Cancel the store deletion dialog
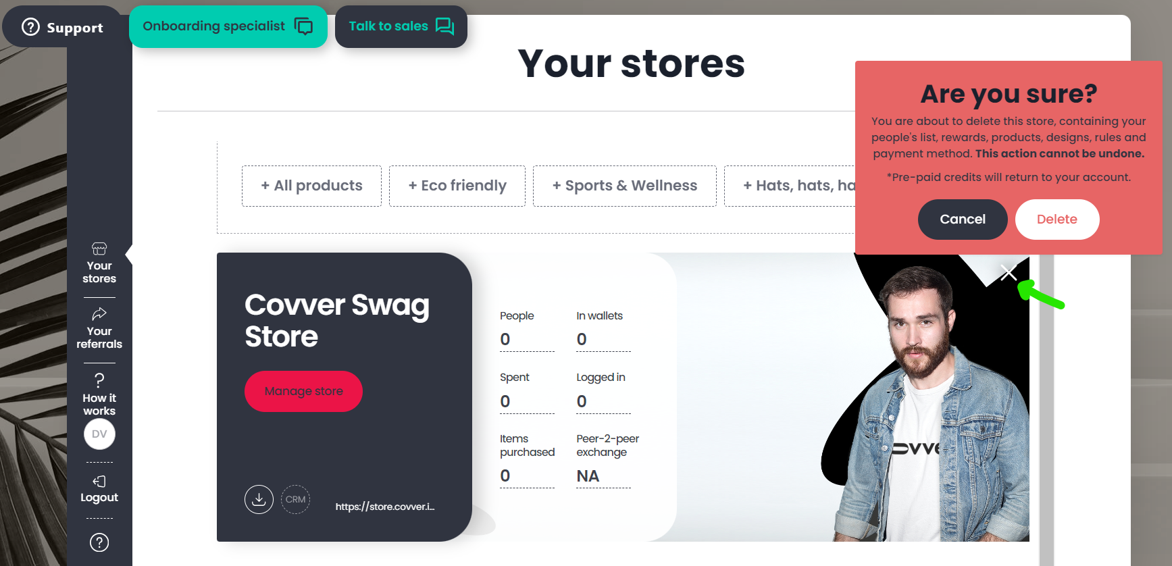This screenshot has width=1172, height=566. coord(963,220)
